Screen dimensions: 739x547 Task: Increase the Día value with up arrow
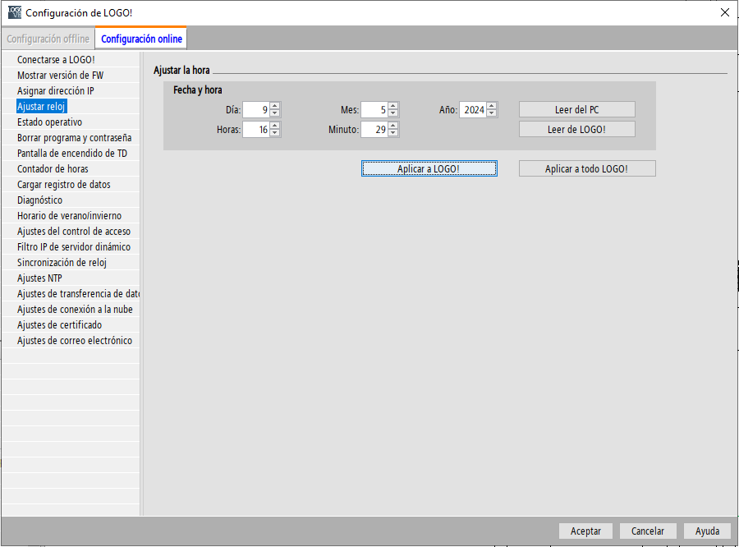274,106
